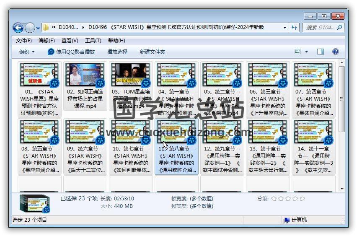Expand the breadcrumb arrow after D1040...
Viewport: 357px width, 236px height.
[83, 28]
